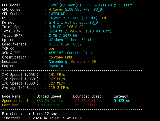Click the Fast.com node name

[x=10, y=105]
